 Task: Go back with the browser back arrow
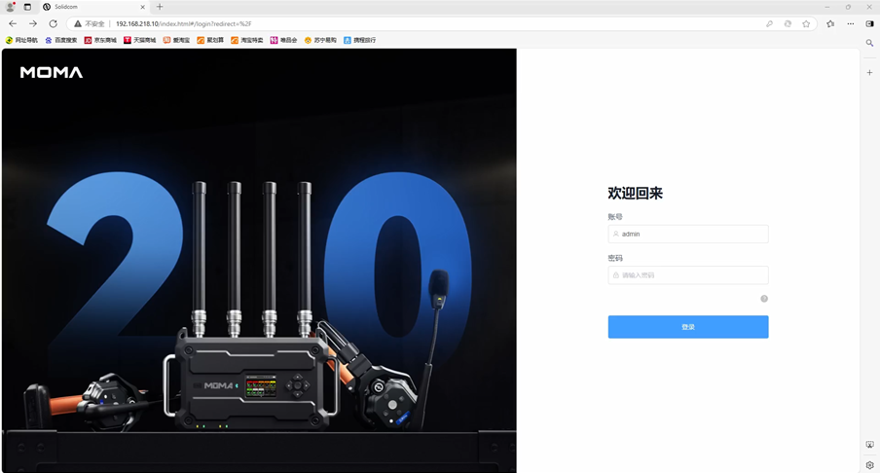click(13, 23)
